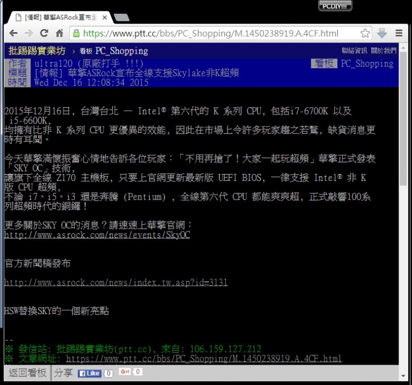Click timestamp Wed Dec 16 12:08:34 2015
Screen dimensions: 412x385
pos(91,83)
